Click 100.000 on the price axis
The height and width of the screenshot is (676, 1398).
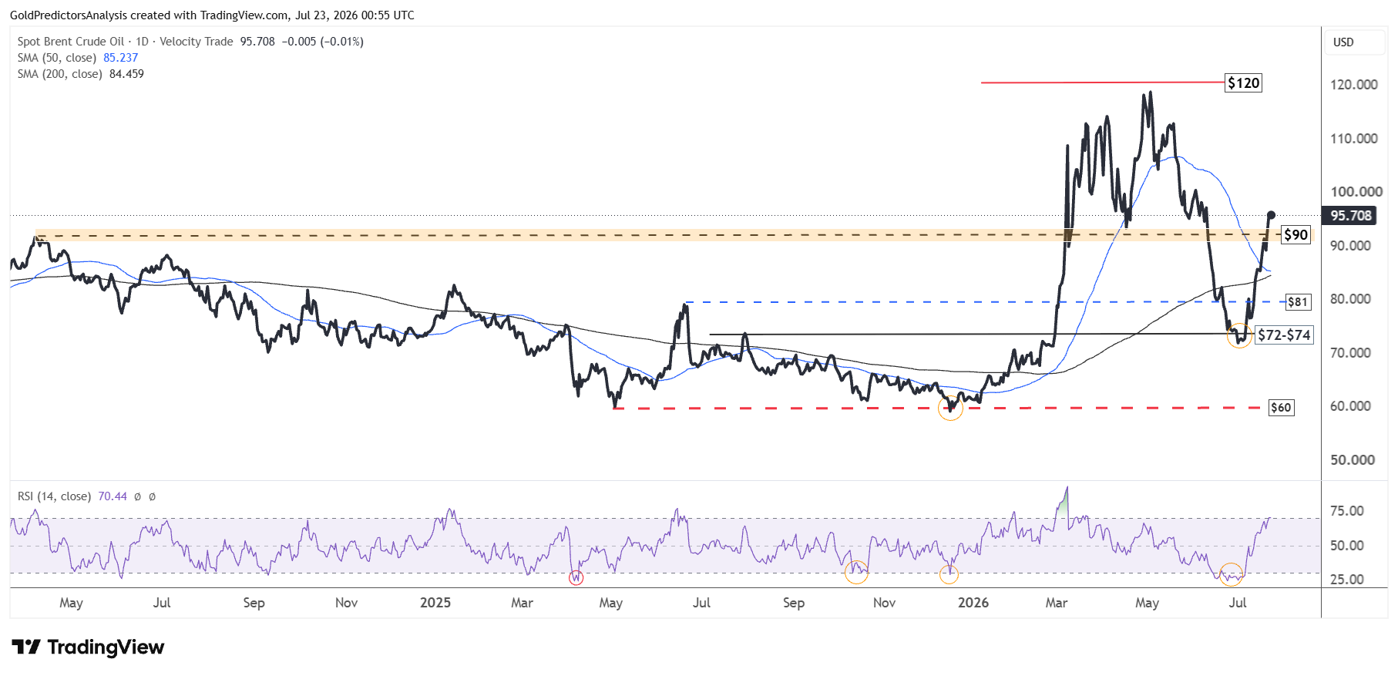(x=1356, y=192)
